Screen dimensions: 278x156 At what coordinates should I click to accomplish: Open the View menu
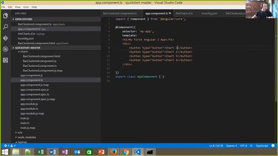tap(17, 7)
